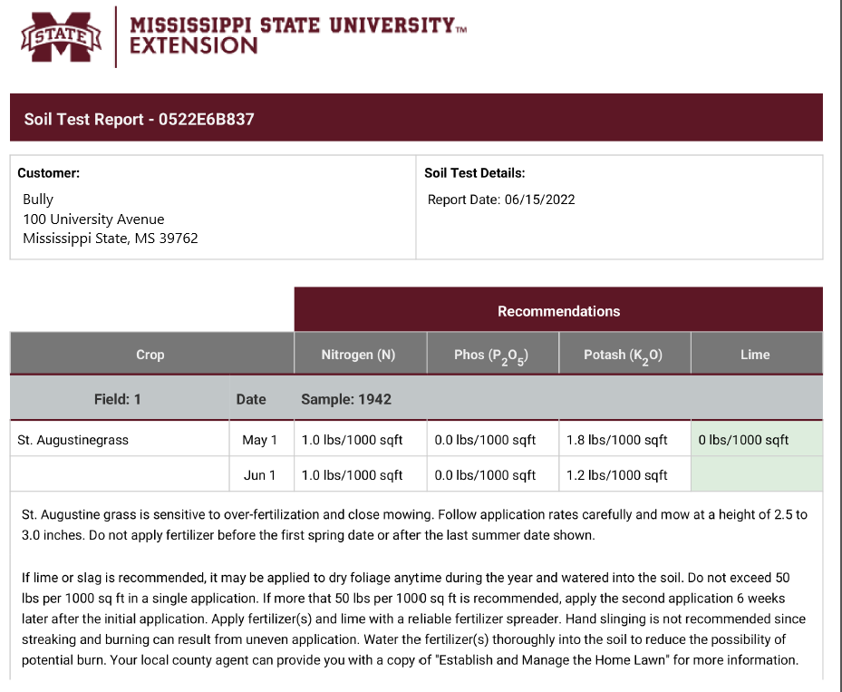Click the Mississippi State University Extension title

coord(298,35)
